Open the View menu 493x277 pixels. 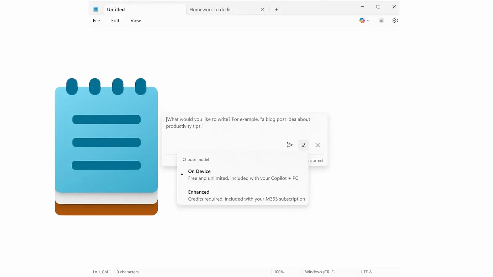coord(136,20)
